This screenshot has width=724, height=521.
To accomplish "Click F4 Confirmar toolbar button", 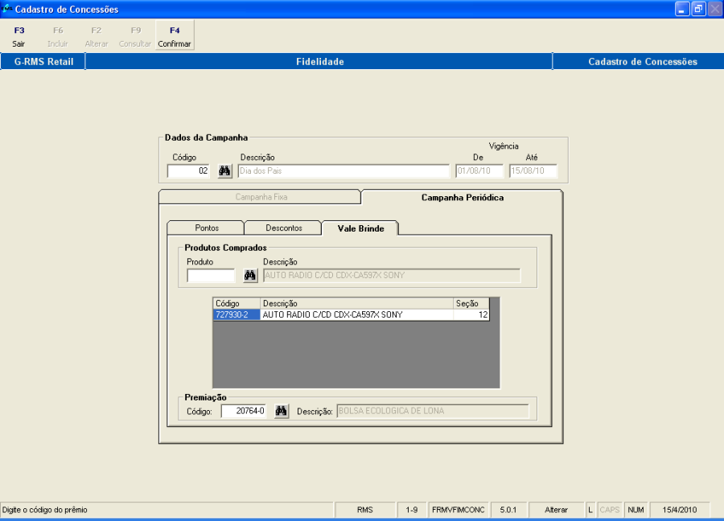I will [175, 36].
